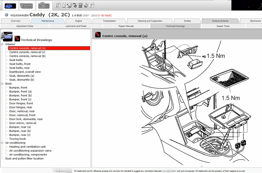262x173 pixels.
Task: Open Door hinges, rear
Action: 21,107
